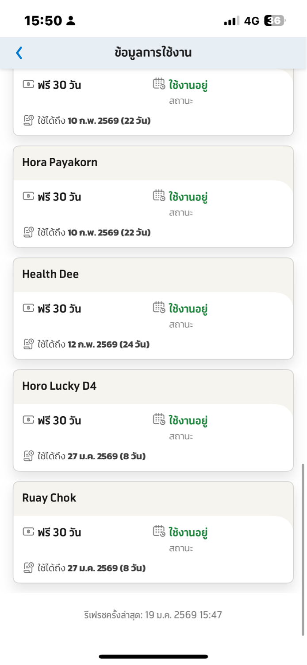Tap the expiry document icon in Horo Lucky D4 card

click(x=28, y=455)
